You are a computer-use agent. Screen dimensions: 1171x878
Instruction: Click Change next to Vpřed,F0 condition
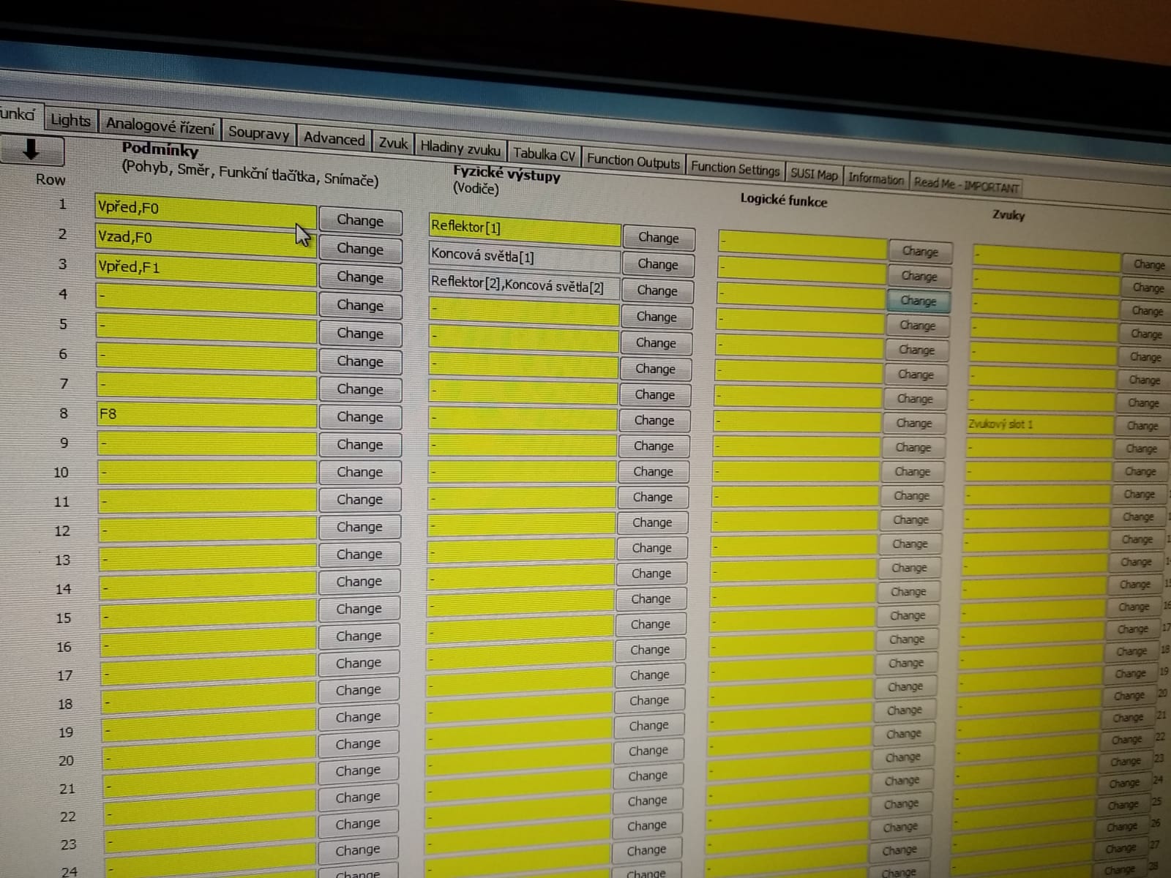tap(360, 221)
